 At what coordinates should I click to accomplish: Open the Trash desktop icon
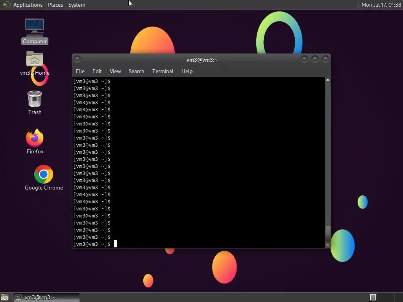click(x=35, y=103)
